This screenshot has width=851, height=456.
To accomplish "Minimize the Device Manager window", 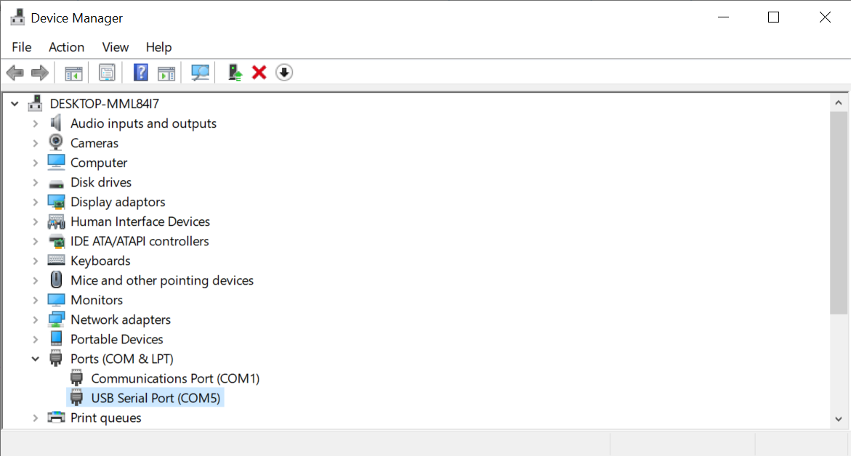I will (723, 17).
